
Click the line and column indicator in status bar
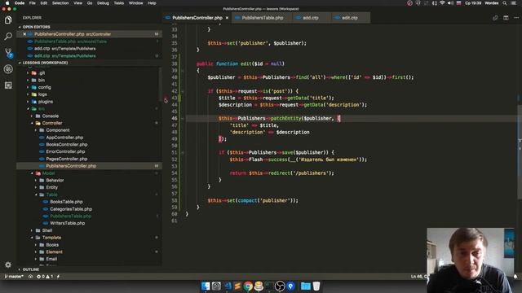coord(418,277)
